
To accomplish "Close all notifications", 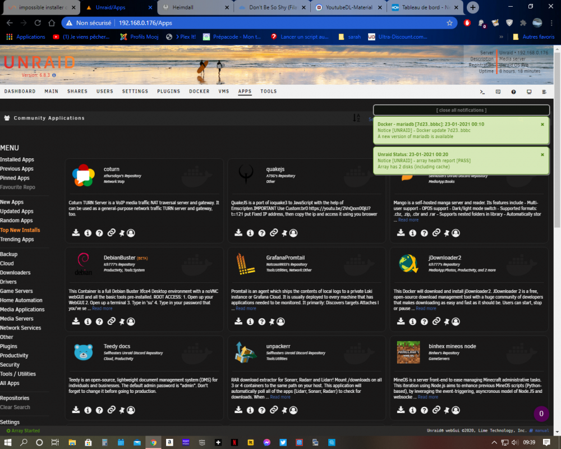I will coord(461,110).
